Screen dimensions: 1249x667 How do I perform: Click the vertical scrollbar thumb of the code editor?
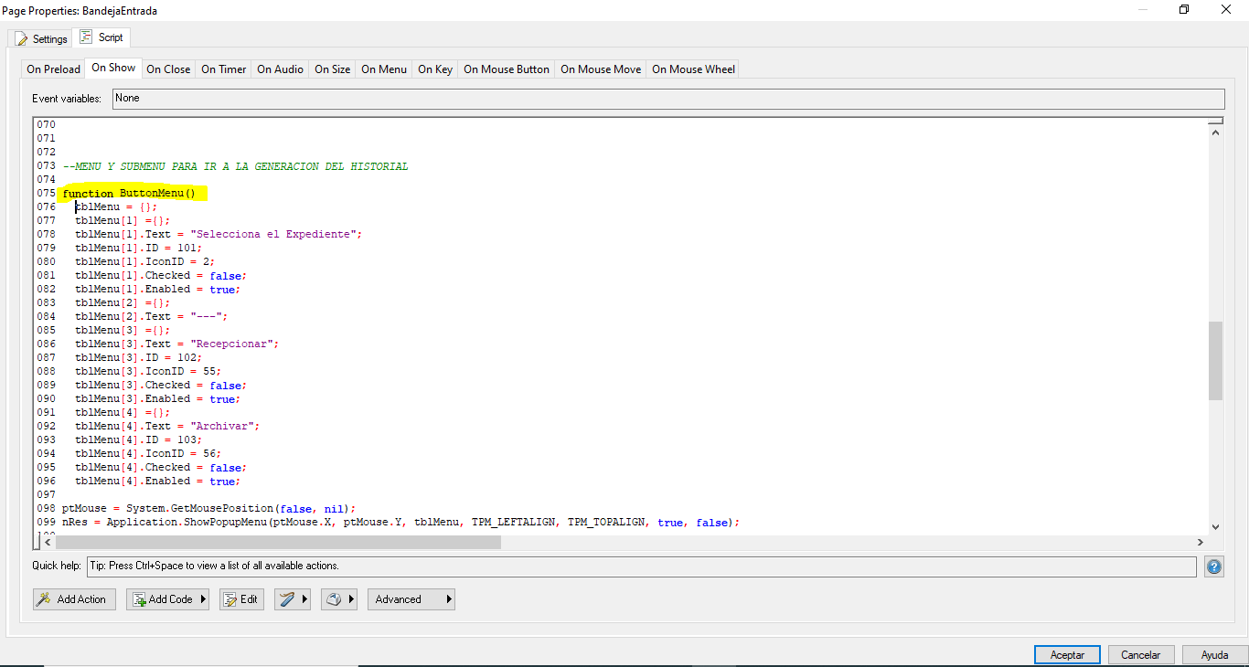[1215, 360]
